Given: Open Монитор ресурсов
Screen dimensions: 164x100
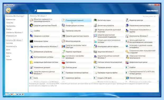Looking at the screenshot, I should point(76,41).
